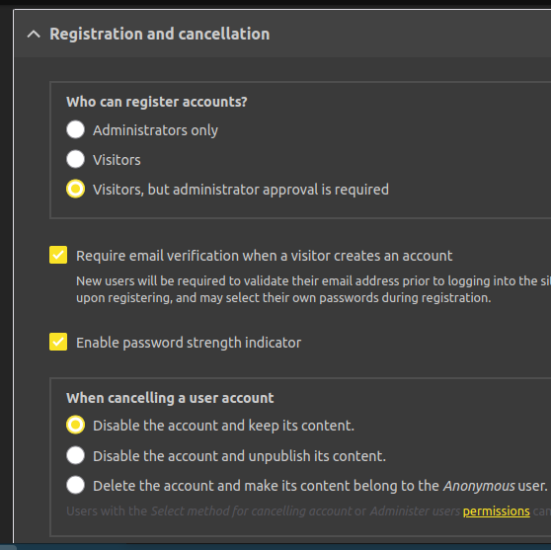Screen dimensions: 551x550
Task: Click 'Enable password strength indicator' label text
Action: click(189, 343)
